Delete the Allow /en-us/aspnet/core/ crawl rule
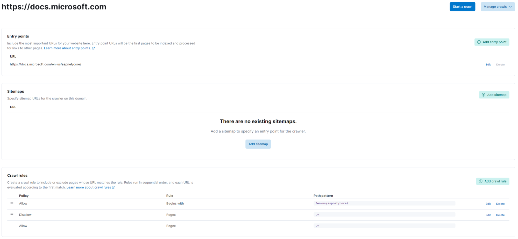518x239 pixels. point(500,204)
